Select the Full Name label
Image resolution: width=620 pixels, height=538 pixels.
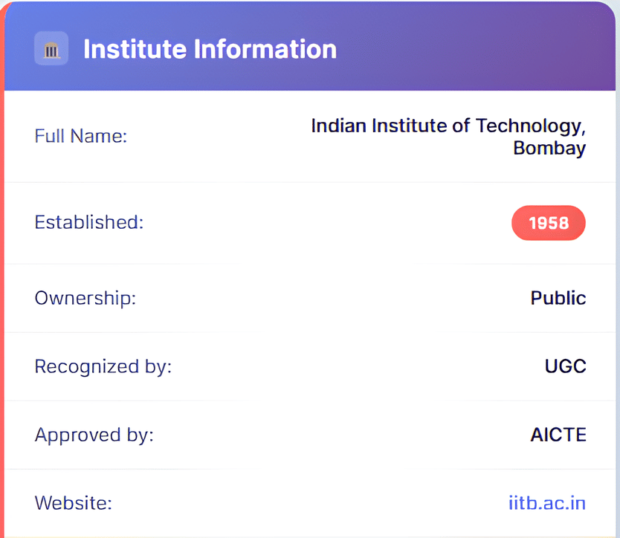(x=81, y=137)
